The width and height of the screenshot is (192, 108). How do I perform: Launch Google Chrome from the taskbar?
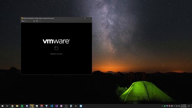[12, 106]
